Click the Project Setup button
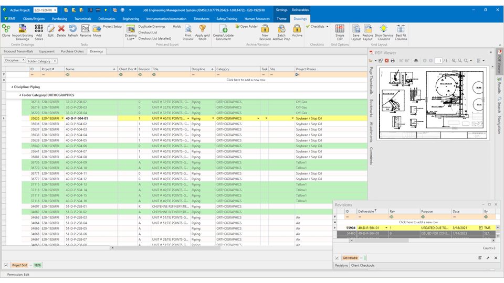504x283 pixels. 112,26
